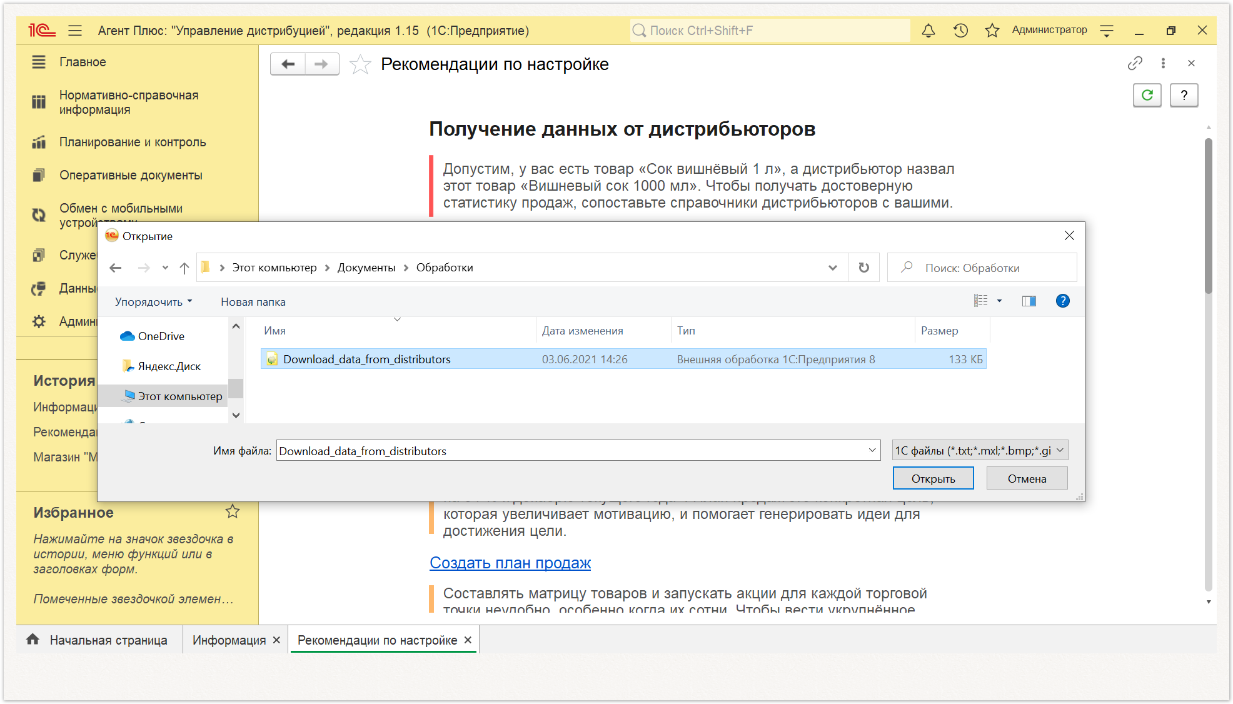This screenshot has width=1233, height=704.
Task: Click the Имя файла input field
Action: [570, 451]
